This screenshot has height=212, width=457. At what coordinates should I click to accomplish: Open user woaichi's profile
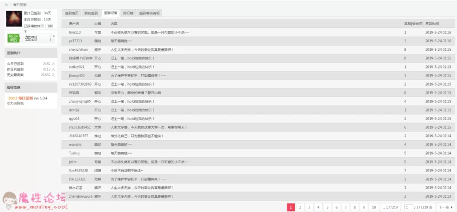click(75, 145)
